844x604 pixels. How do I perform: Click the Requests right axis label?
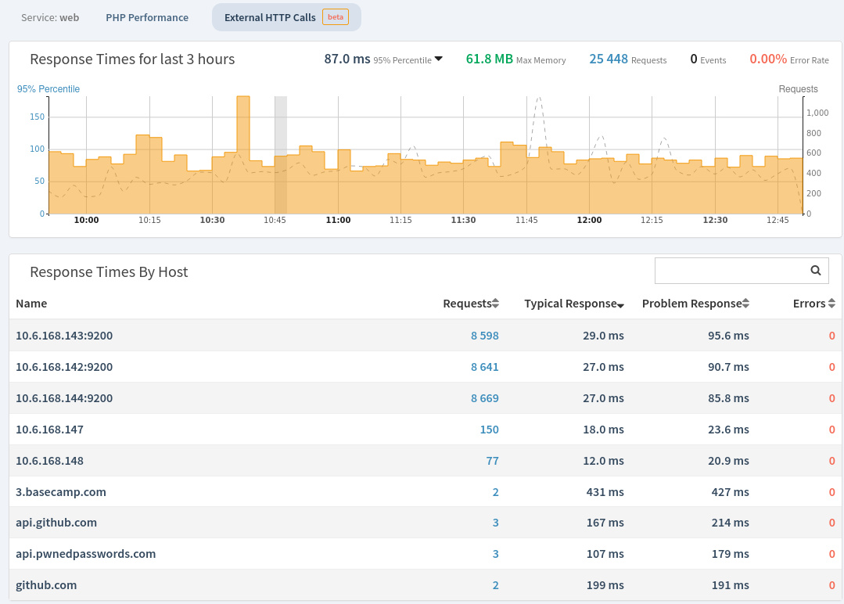click(799, 89)
